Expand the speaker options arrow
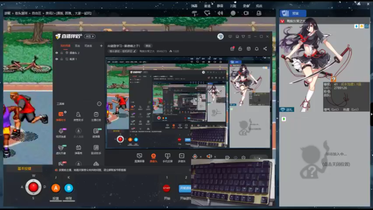Screen dimensions: 373x210 [215, 157]
